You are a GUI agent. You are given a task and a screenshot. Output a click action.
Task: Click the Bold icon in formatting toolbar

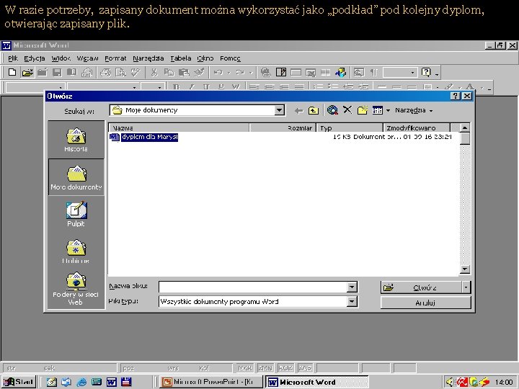(176, 86)
